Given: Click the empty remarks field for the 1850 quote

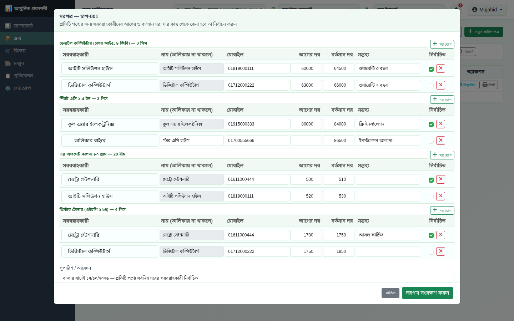Looking at the screenshot, I should point(388,251).
